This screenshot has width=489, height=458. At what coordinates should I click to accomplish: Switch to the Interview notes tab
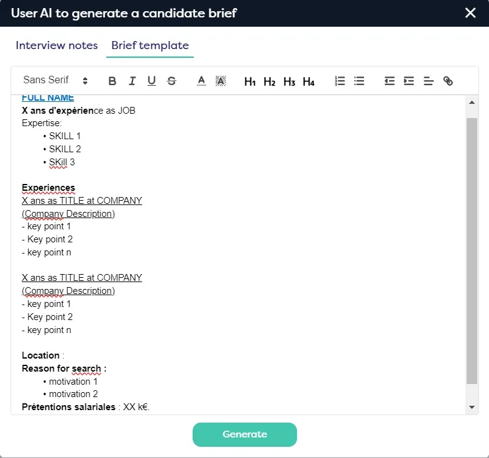[57, 45]
